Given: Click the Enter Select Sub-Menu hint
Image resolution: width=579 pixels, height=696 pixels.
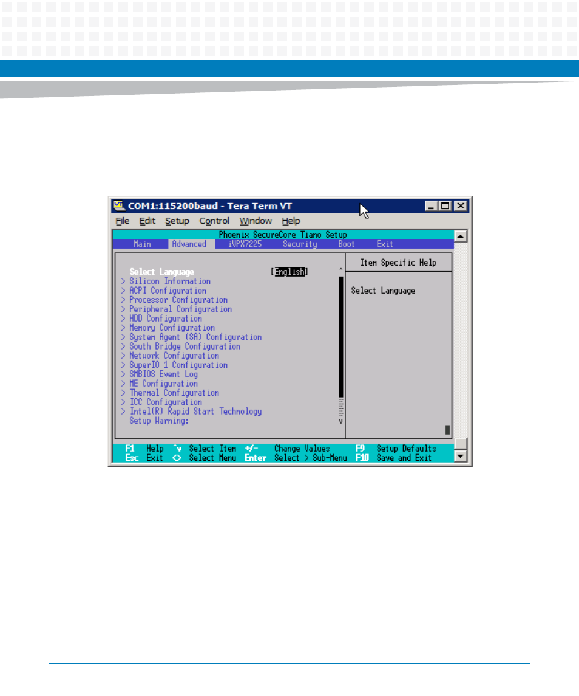Looking at the screenshot, I should click(x=296, y=458).
